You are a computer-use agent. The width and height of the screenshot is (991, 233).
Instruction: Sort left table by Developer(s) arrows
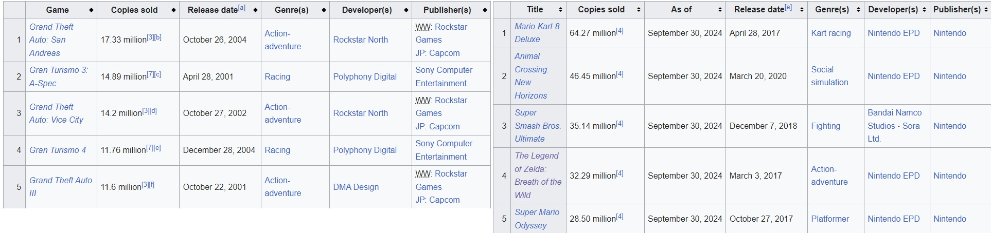tap(406, 10)
